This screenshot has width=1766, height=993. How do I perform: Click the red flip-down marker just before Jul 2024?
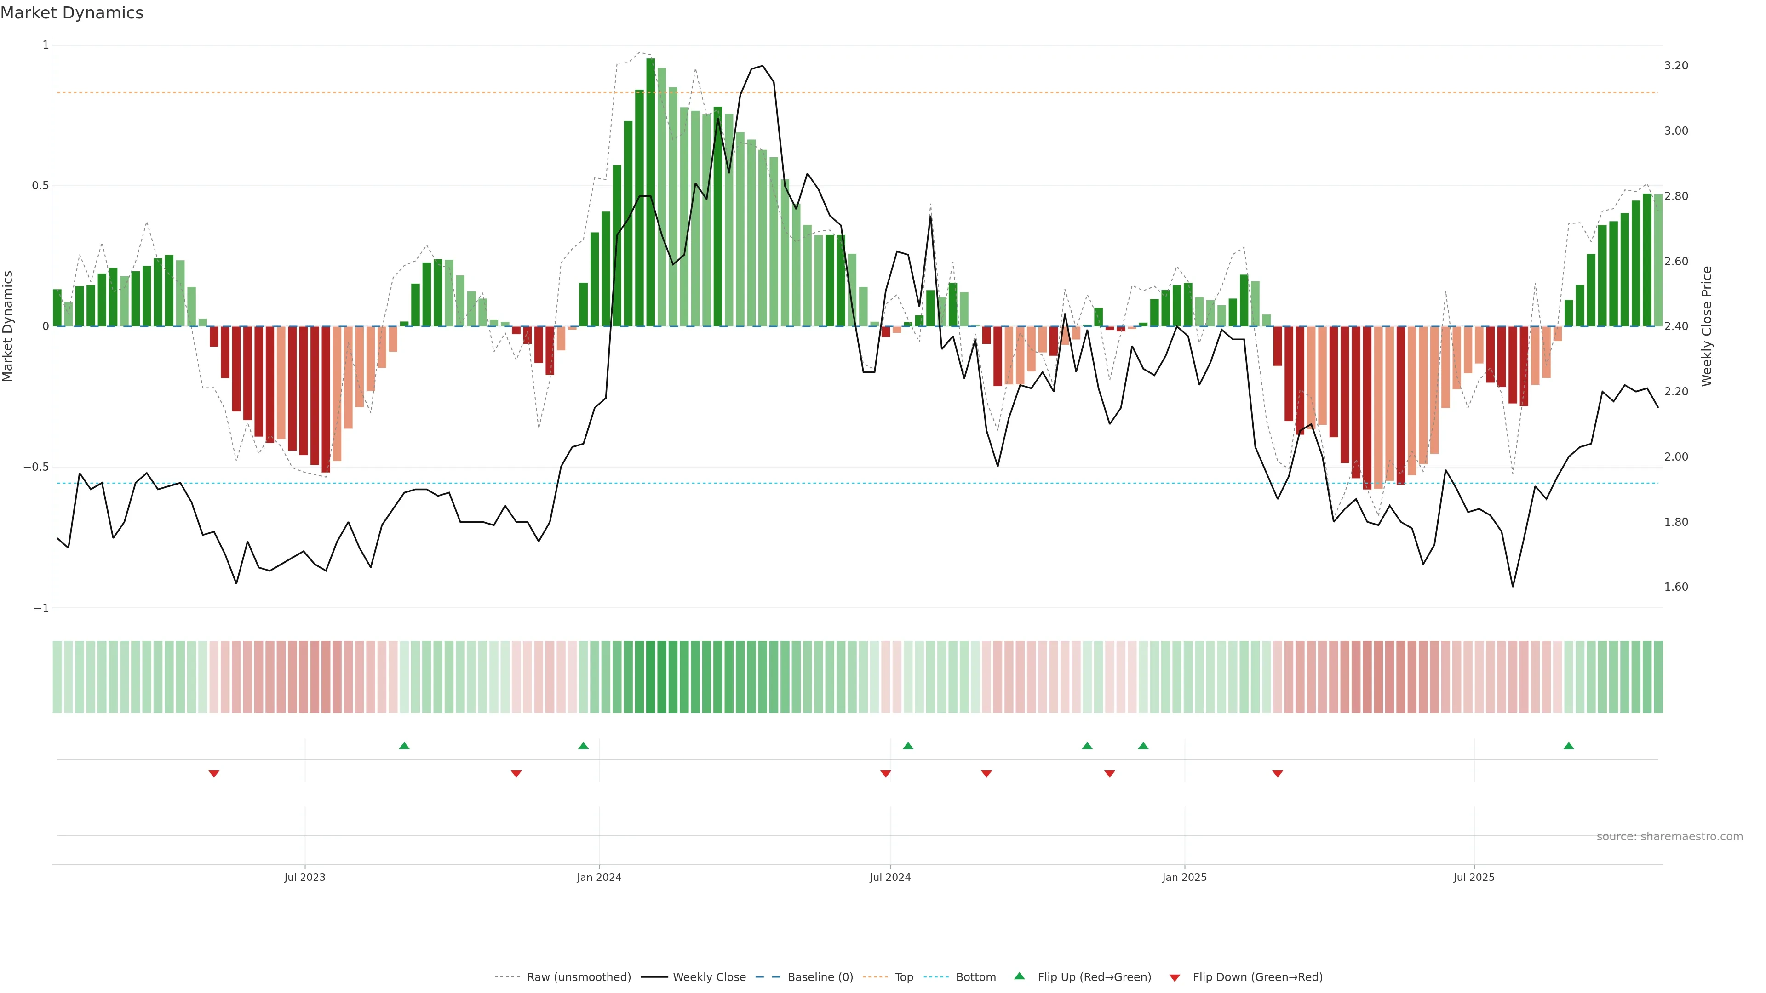pyautogui.click(x=886, y=774)
